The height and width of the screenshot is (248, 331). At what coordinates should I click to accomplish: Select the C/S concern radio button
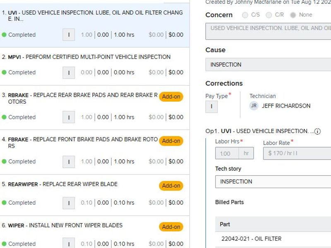coord(245,15)
